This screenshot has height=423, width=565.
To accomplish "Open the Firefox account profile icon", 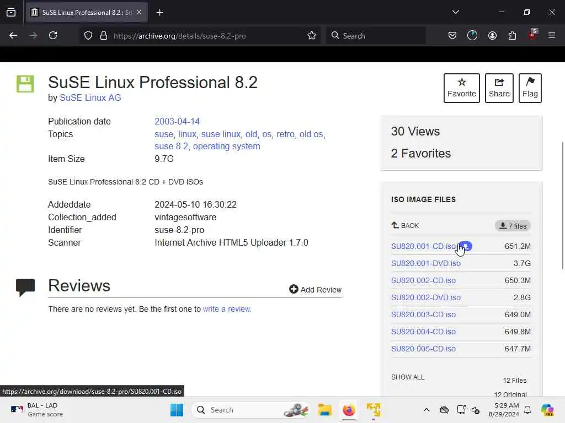I will pos(492,36).
